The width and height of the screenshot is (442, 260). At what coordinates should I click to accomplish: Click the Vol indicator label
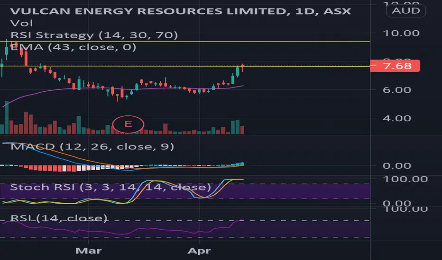coord(21,23)
